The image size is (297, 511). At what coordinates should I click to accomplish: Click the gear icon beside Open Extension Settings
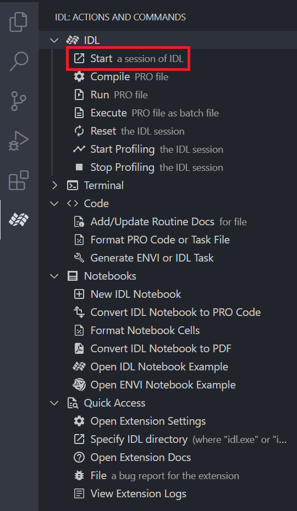[x=79, y=421]
